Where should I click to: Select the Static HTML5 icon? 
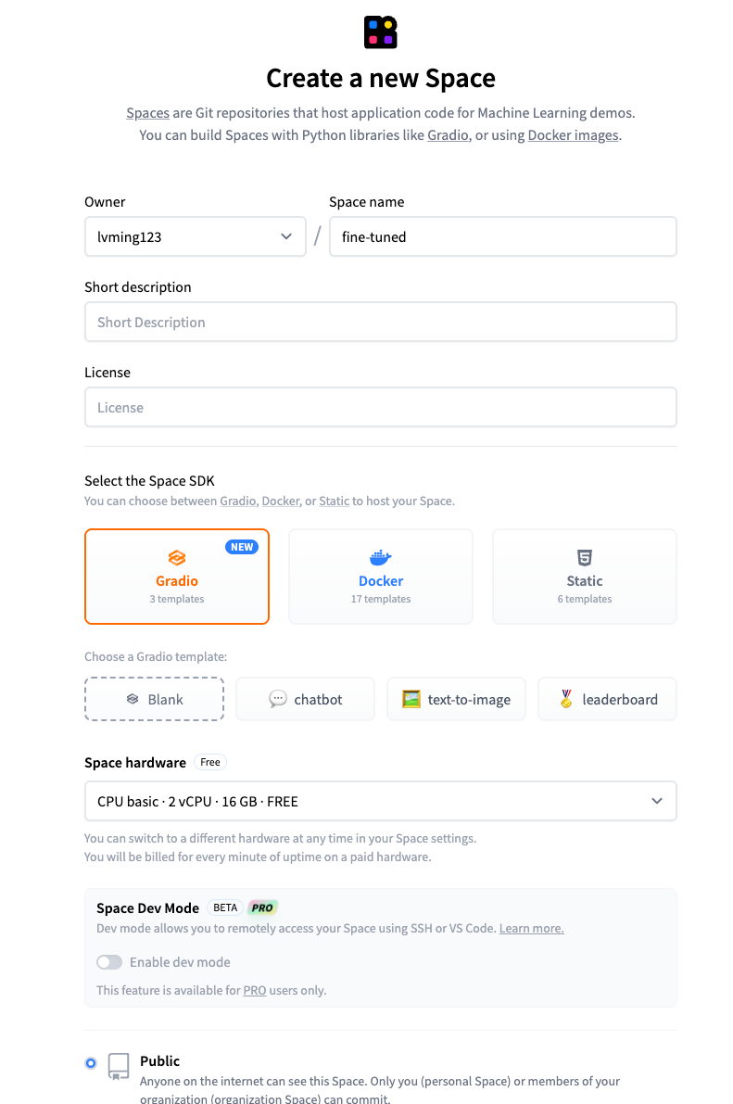pyautogui.click(x=585, y=558)
